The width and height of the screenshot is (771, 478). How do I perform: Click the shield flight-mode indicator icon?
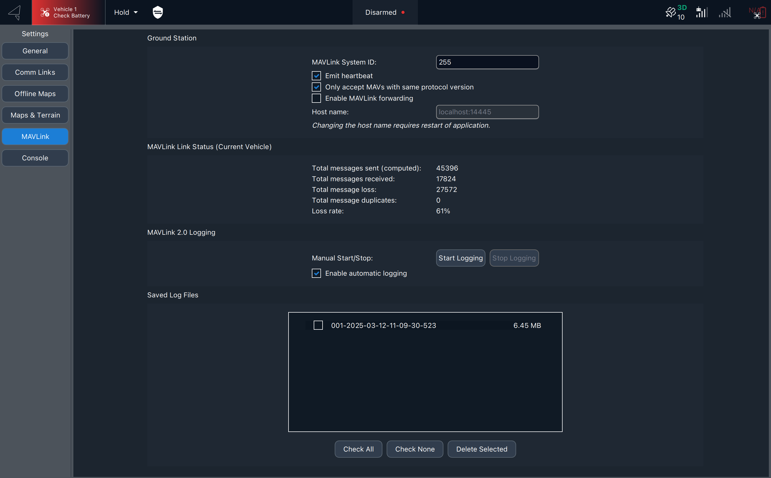coord(158,12)
